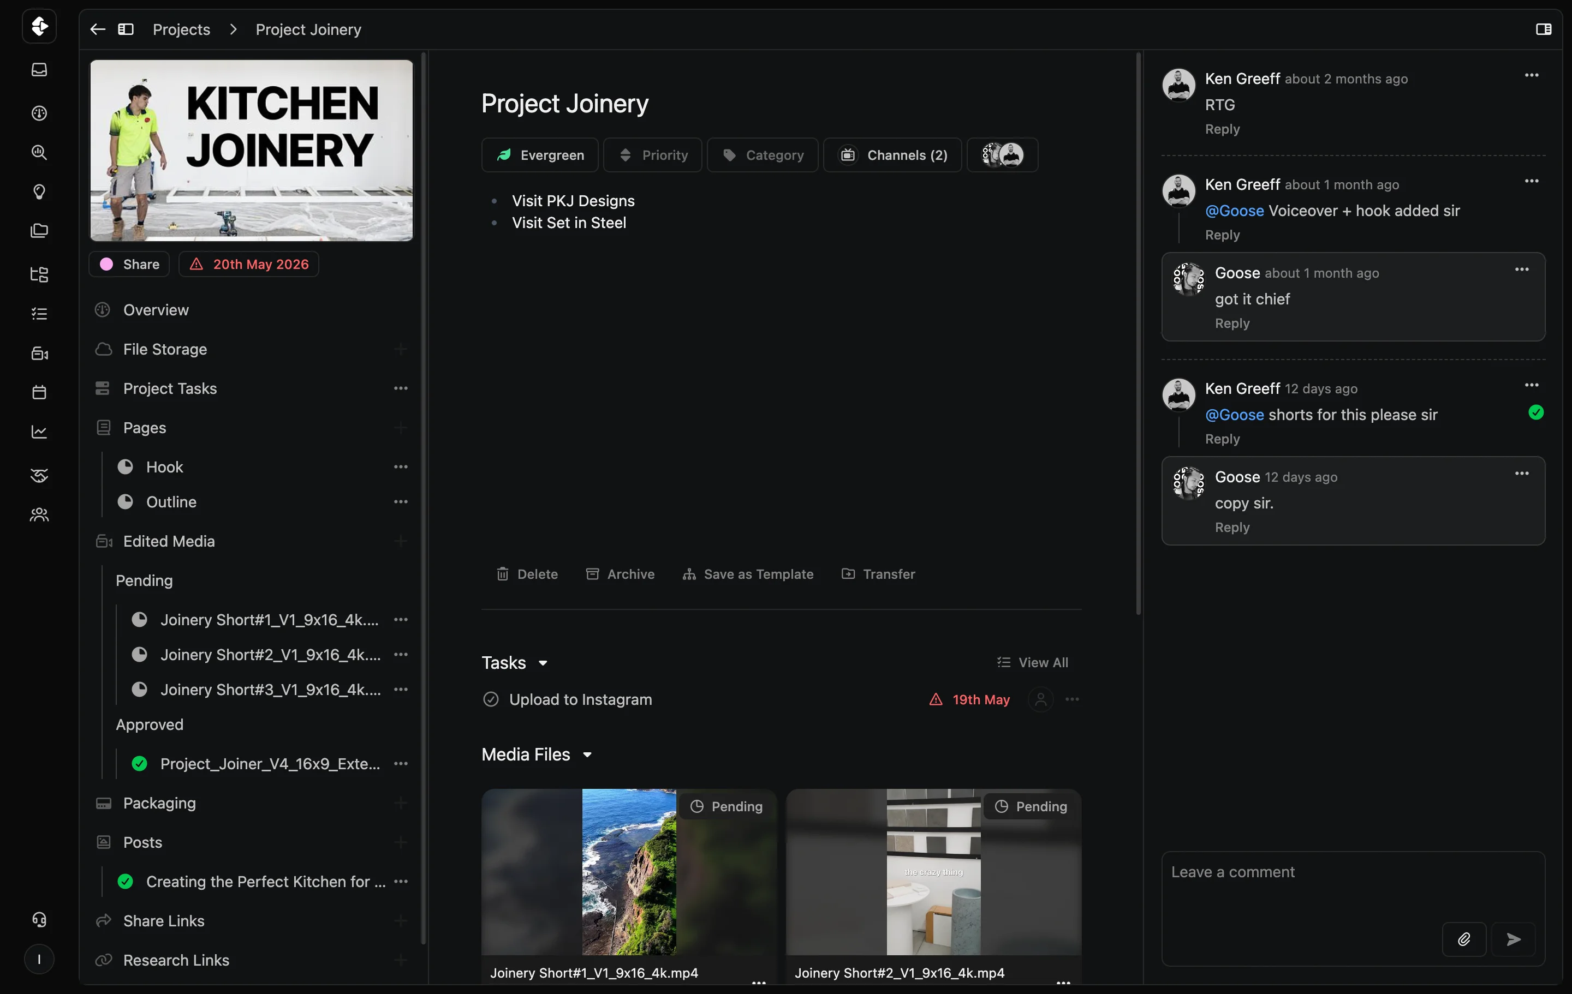Screen dimensions: 1572x994
Task: Open the dashboard gauge icon in rail
Action: [x=39, y=113]
